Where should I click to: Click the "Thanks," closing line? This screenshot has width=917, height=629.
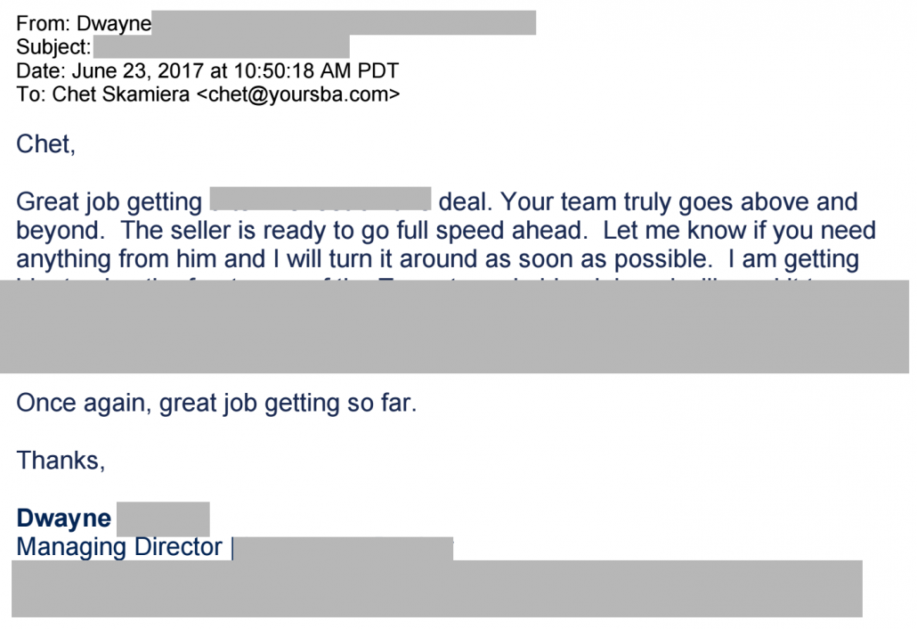[61, 460]
